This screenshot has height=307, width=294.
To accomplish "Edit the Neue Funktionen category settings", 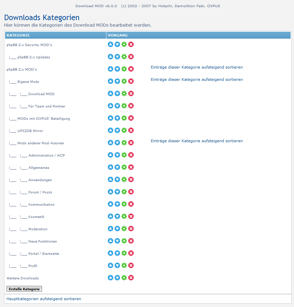I will click(124, 241).
